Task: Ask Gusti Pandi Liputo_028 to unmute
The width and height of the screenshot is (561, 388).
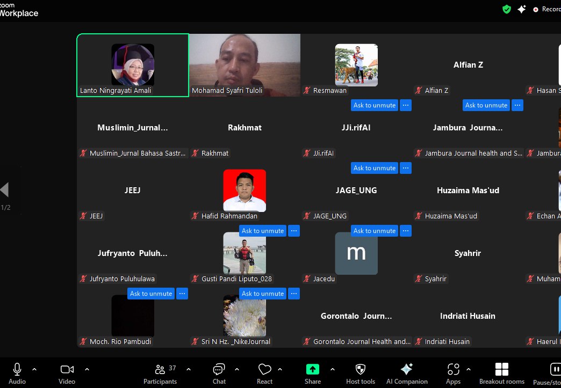Action: click(x=263, y=294)
